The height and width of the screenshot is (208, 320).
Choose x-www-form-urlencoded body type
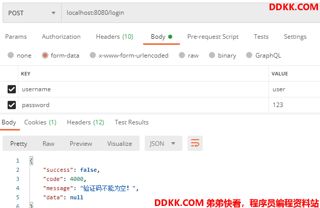[93, 56]
